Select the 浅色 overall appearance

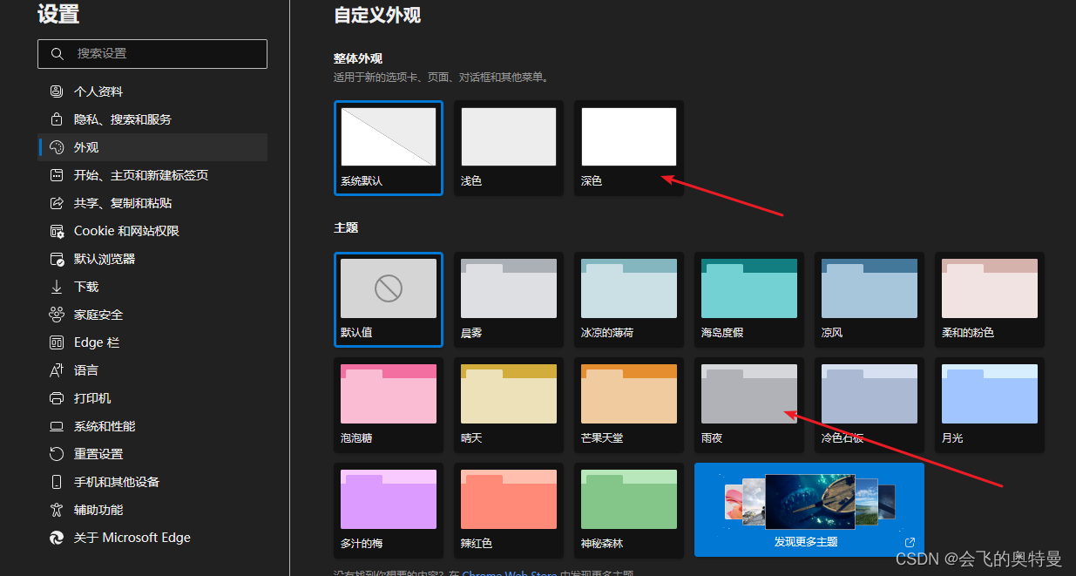click(x=509, y=147)
